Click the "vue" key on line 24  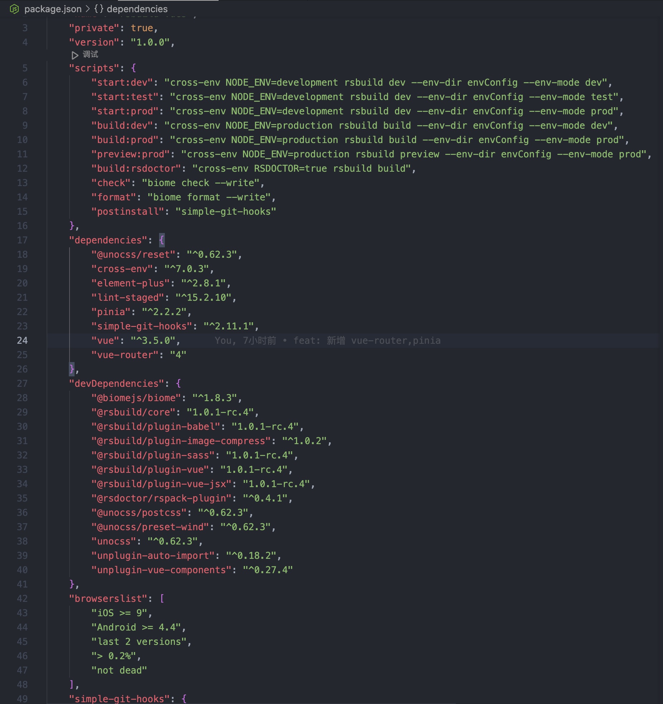coord(105,341)
